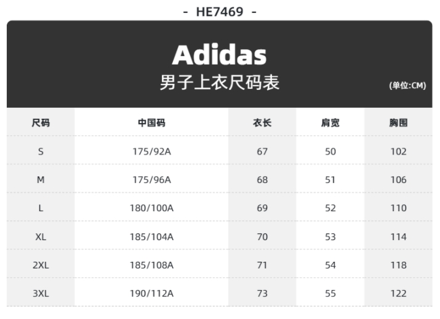This screenshot has width=440, height=319.
Task: Click the shoulder width value 52
Action: [x=330, y=208]
